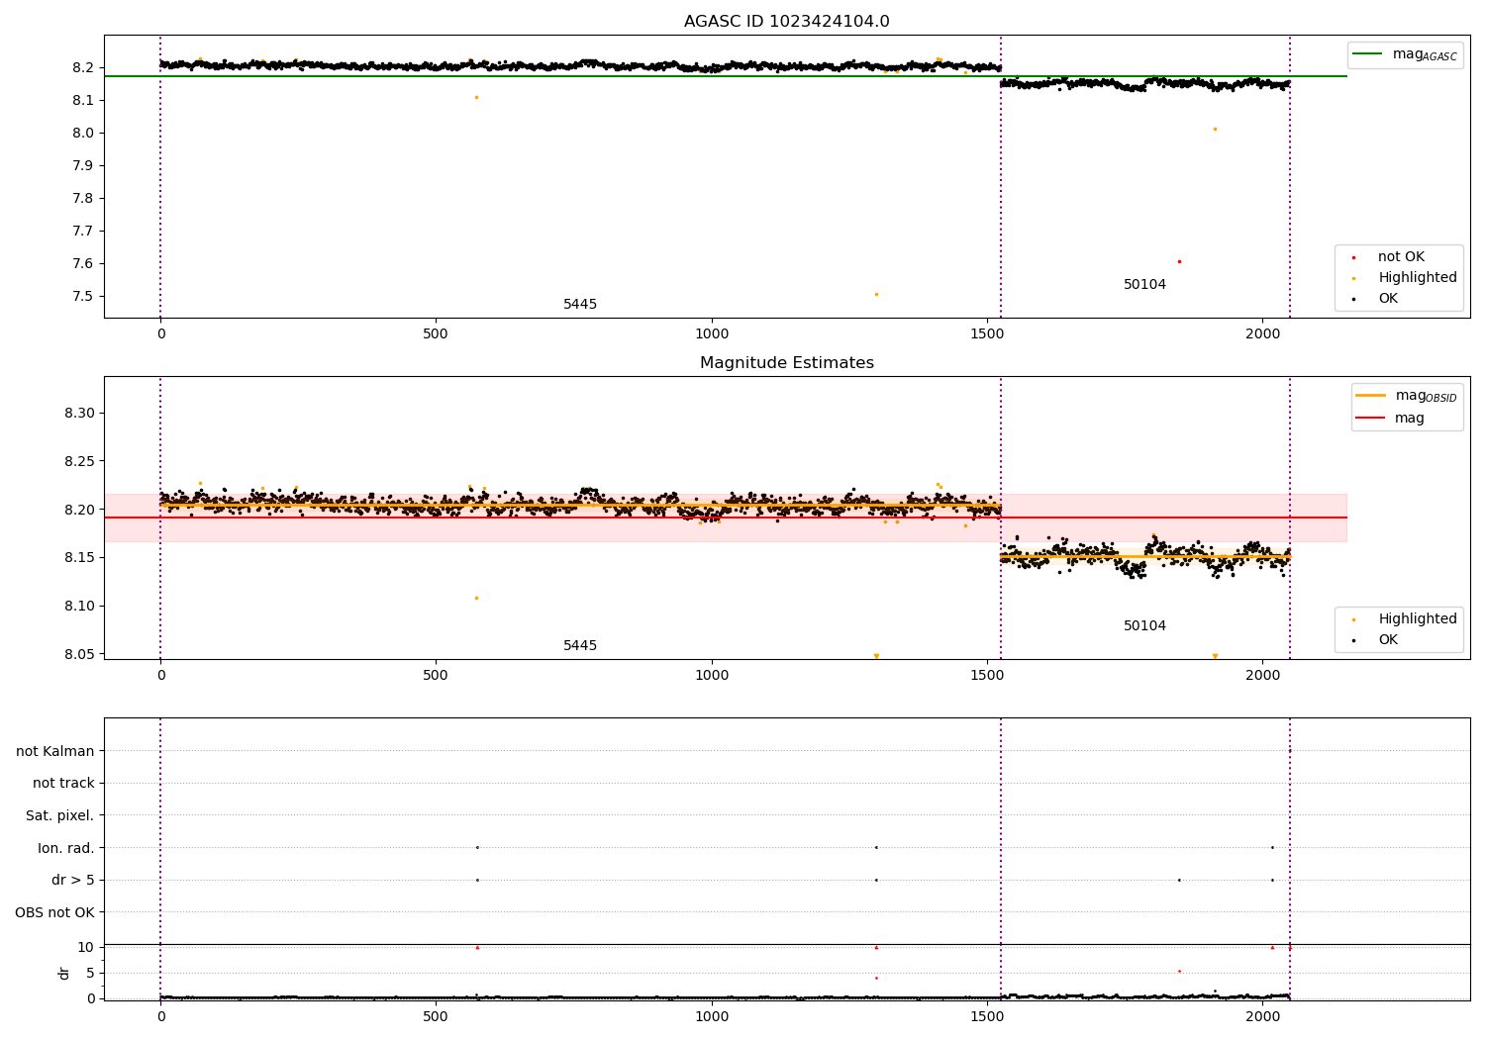Click the 7.5 tick on the top y-axis
1485x1039 pixels.
point(82,296)
